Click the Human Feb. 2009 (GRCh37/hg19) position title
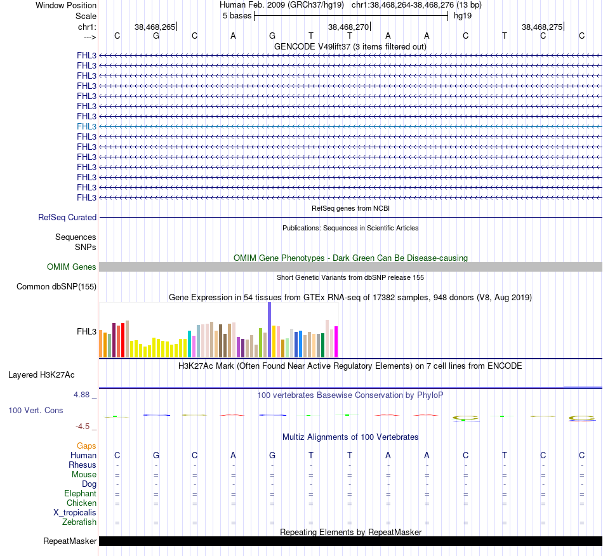The image size is (603, 556). click(x=282, y=5)
